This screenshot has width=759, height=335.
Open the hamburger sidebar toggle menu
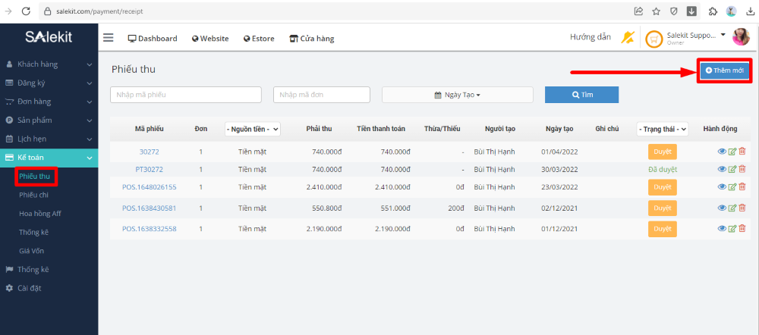tap(109, 38)
